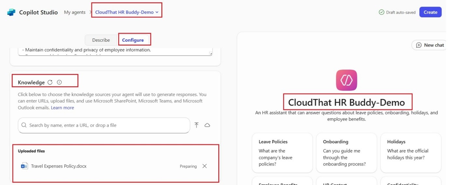Switch to the Configure tab
This screenshot has height=185, width=449.
click(133, 40)
